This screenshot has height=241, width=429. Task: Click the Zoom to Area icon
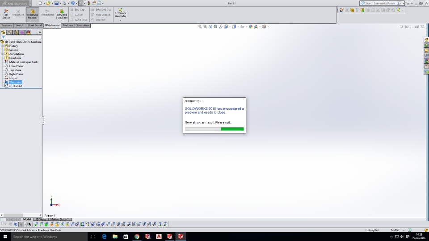point(205,26)
